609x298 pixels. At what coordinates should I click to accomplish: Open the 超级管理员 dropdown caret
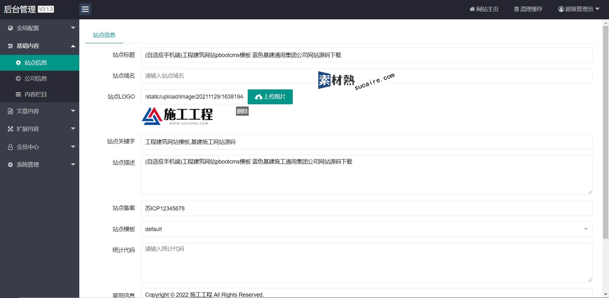coord(598,9)
